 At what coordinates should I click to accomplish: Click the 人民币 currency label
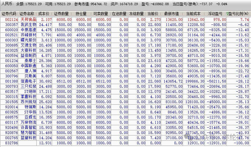[7, 4]
